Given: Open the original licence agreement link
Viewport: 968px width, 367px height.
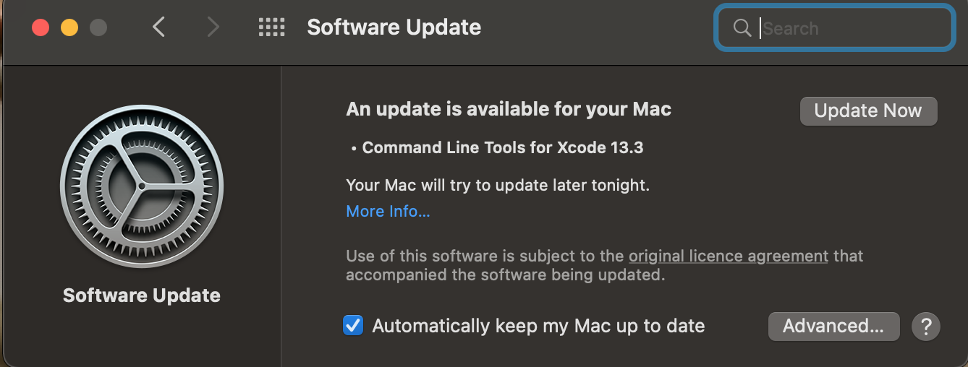Looking at the screenshot, I should (x=728, y=256).
